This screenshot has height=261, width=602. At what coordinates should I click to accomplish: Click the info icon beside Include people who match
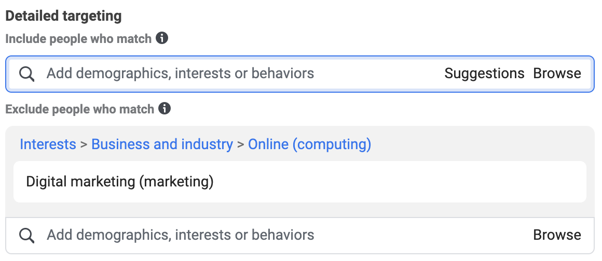162,38
